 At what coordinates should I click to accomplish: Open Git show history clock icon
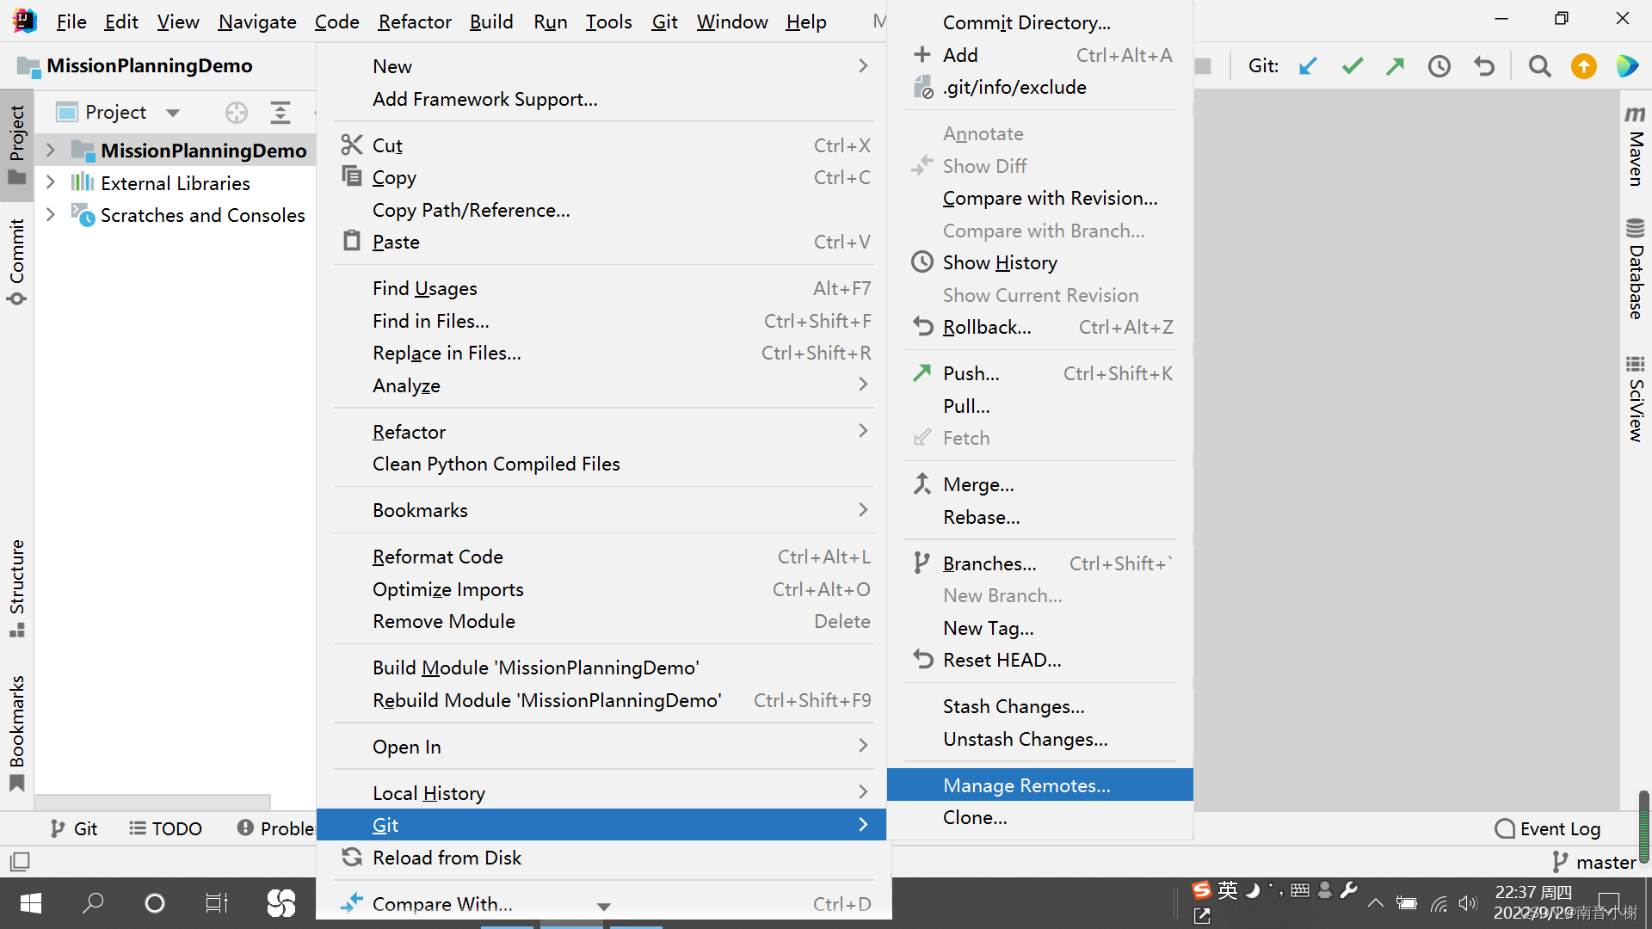[1439, 66]
